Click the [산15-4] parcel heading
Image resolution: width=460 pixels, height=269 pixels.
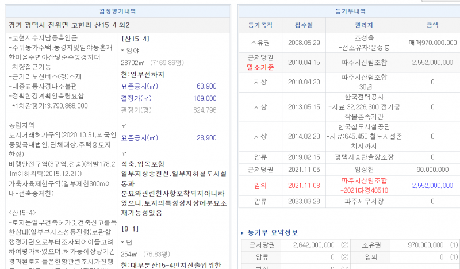[x=135, y=38]
